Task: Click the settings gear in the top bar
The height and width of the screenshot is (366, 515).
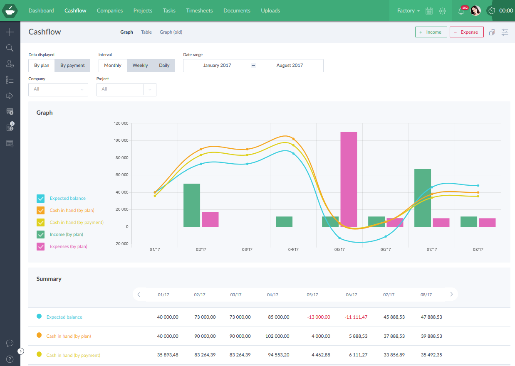Action: tap(442, 11)
